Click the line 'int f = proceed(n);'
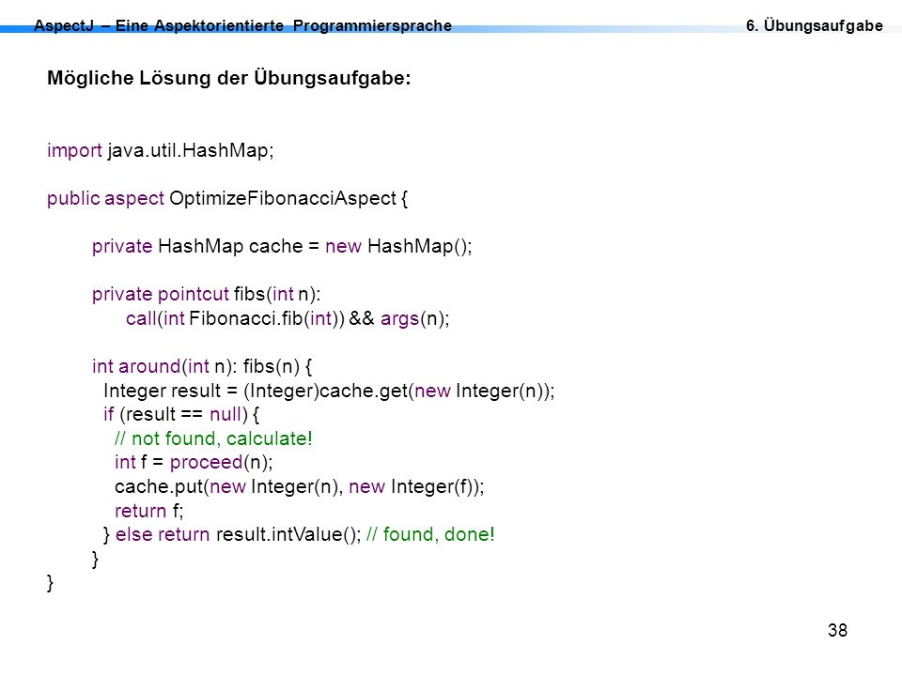 [x=194, y=462]
